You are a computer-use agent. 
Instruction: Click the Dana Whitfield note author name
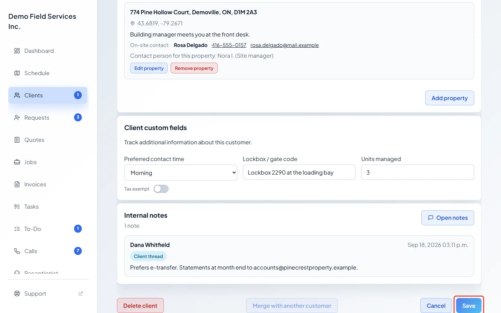pyautogui.click(x=150, y=245)
